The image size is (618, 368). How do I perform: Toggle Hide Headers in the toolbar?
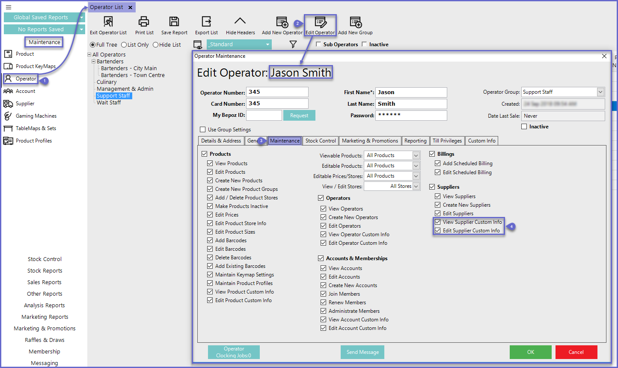pos(240,22)
